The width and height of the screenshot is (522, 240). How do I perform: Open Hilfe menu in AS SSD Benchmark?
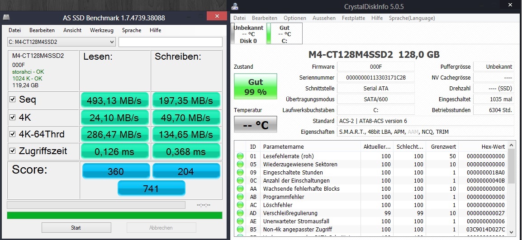[155, 30]
